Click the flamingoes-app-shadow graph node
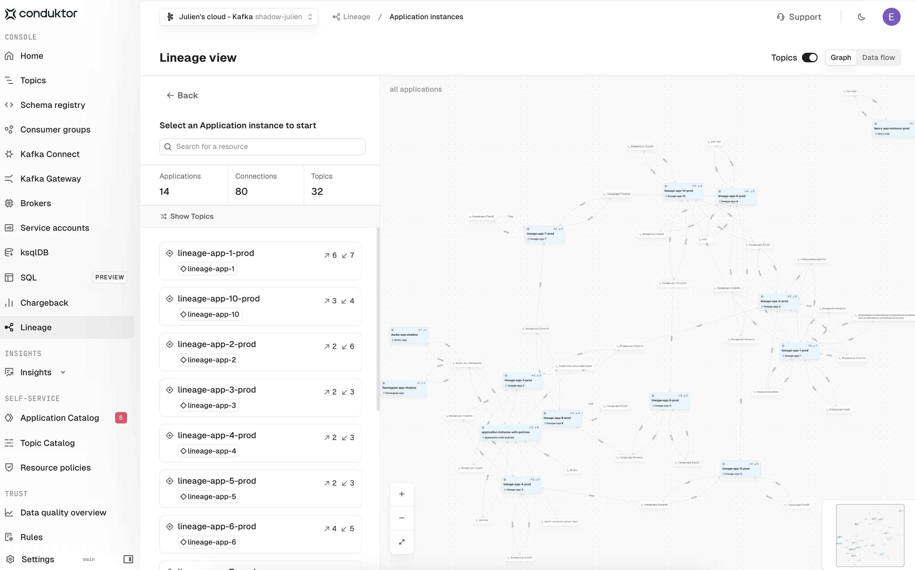 (404, 388)
